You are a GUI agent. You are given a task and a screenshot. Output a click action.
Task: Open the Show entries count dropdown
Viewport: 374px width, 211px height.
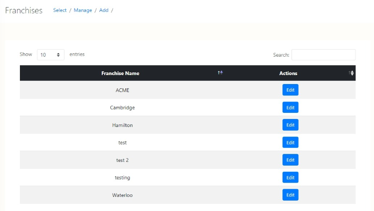51,55
